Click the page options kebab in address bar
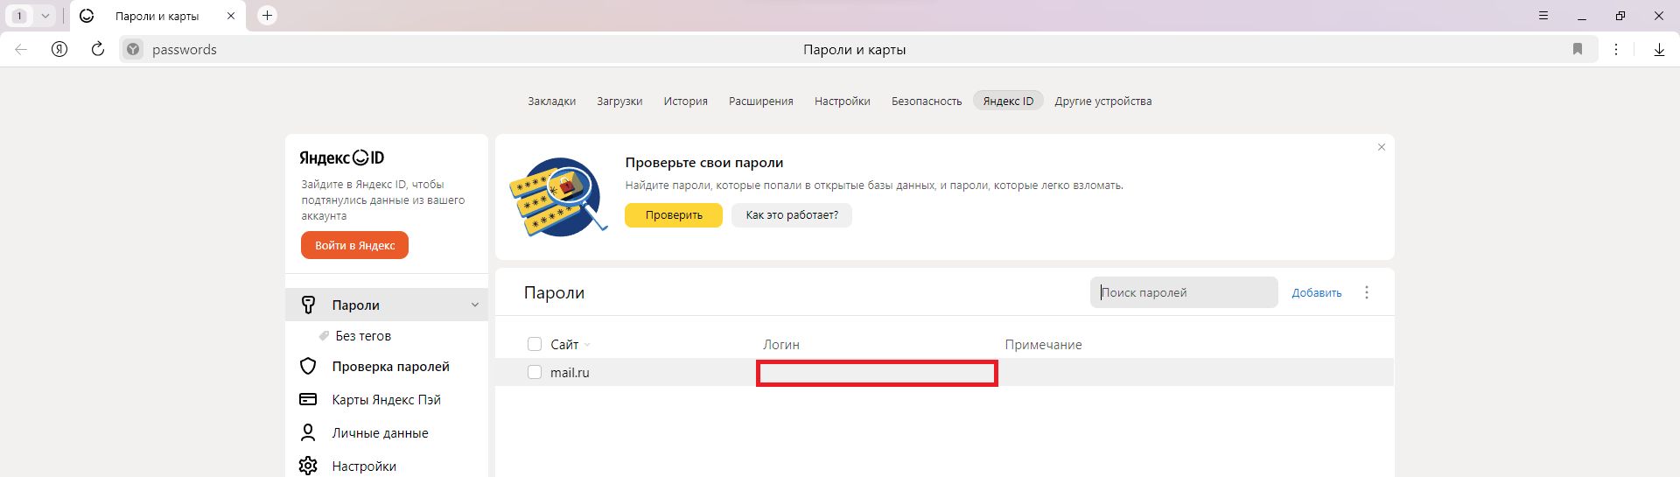The image size is (1680, 477). [1616, 50]
